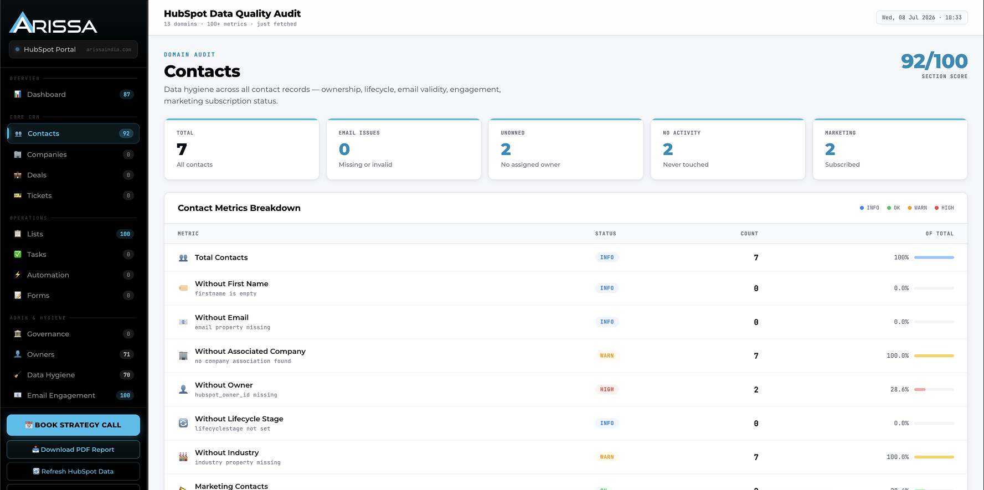This screenshot has height=490, width=984.
Task: Click the Email Engagement envelope icon
Action: click(18, 395)
